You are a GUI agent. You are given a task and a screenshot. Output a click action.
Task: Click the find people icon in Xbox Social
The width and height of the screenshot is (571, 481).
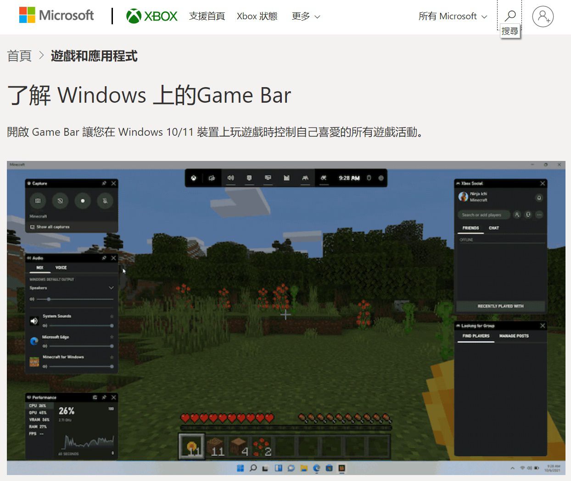pyautogui.click(x=517, y=215)
